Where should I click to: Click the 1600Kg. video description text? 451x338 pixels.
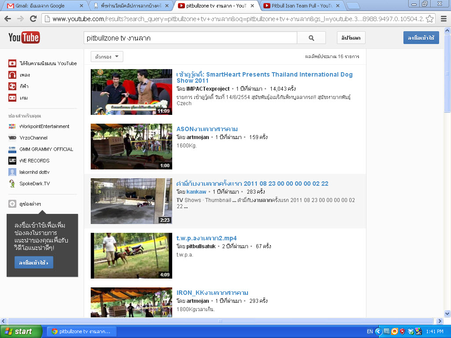187,146
